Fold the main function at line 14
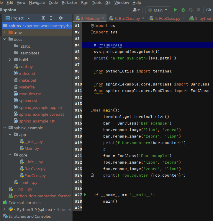 92,110
